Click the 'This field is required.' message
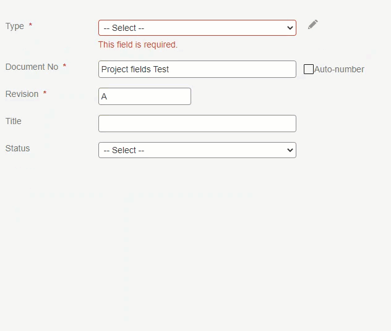Image resolution: width=391 pixels, height=331 pixels. [x=138, y=44]
